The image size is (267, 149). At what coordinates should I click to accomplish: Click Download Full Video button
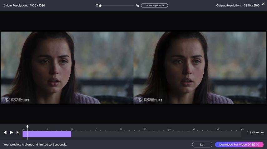239,145
